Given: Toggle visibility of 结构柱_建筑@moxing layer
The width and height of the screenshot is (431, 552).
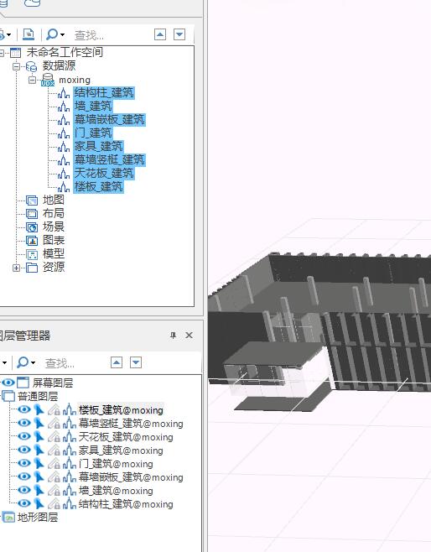Looking at the screenshot, I should pos(24,503).
